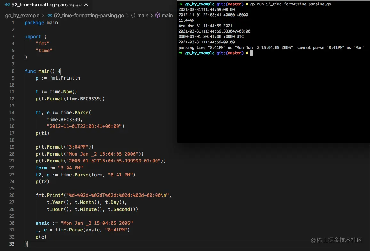Viewport: 370px width, 251px height.
Task: Open the '{} main' package breadcrumb
Action: 140,16
